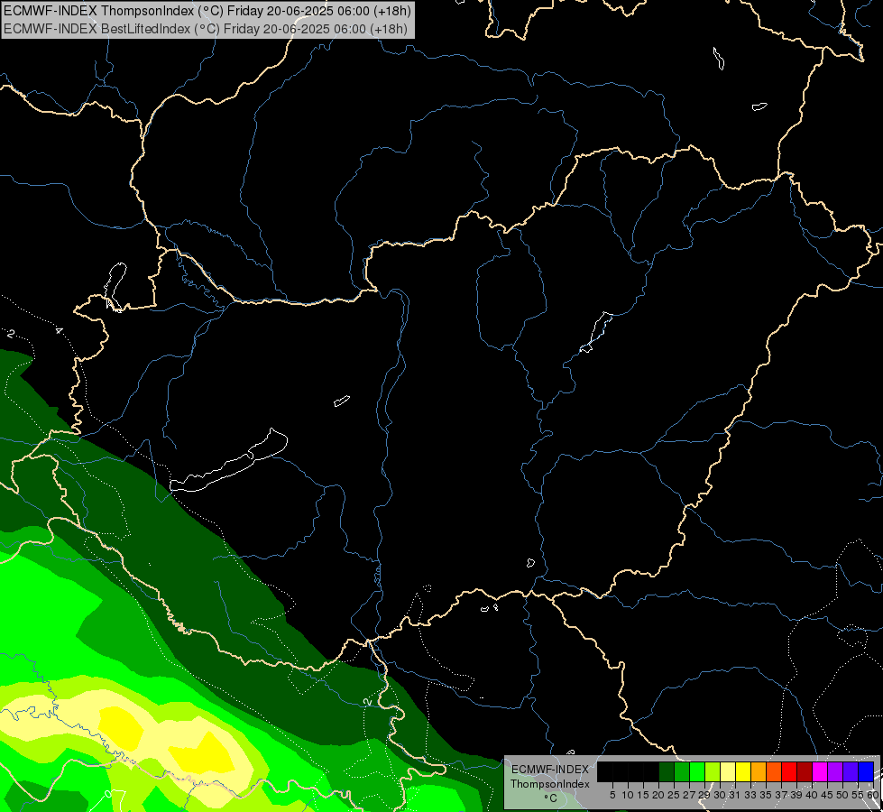The height and width of the screenshot is (812, 883).
Task: Click the dark green 20–25 legend swatch
Action: 667,771
